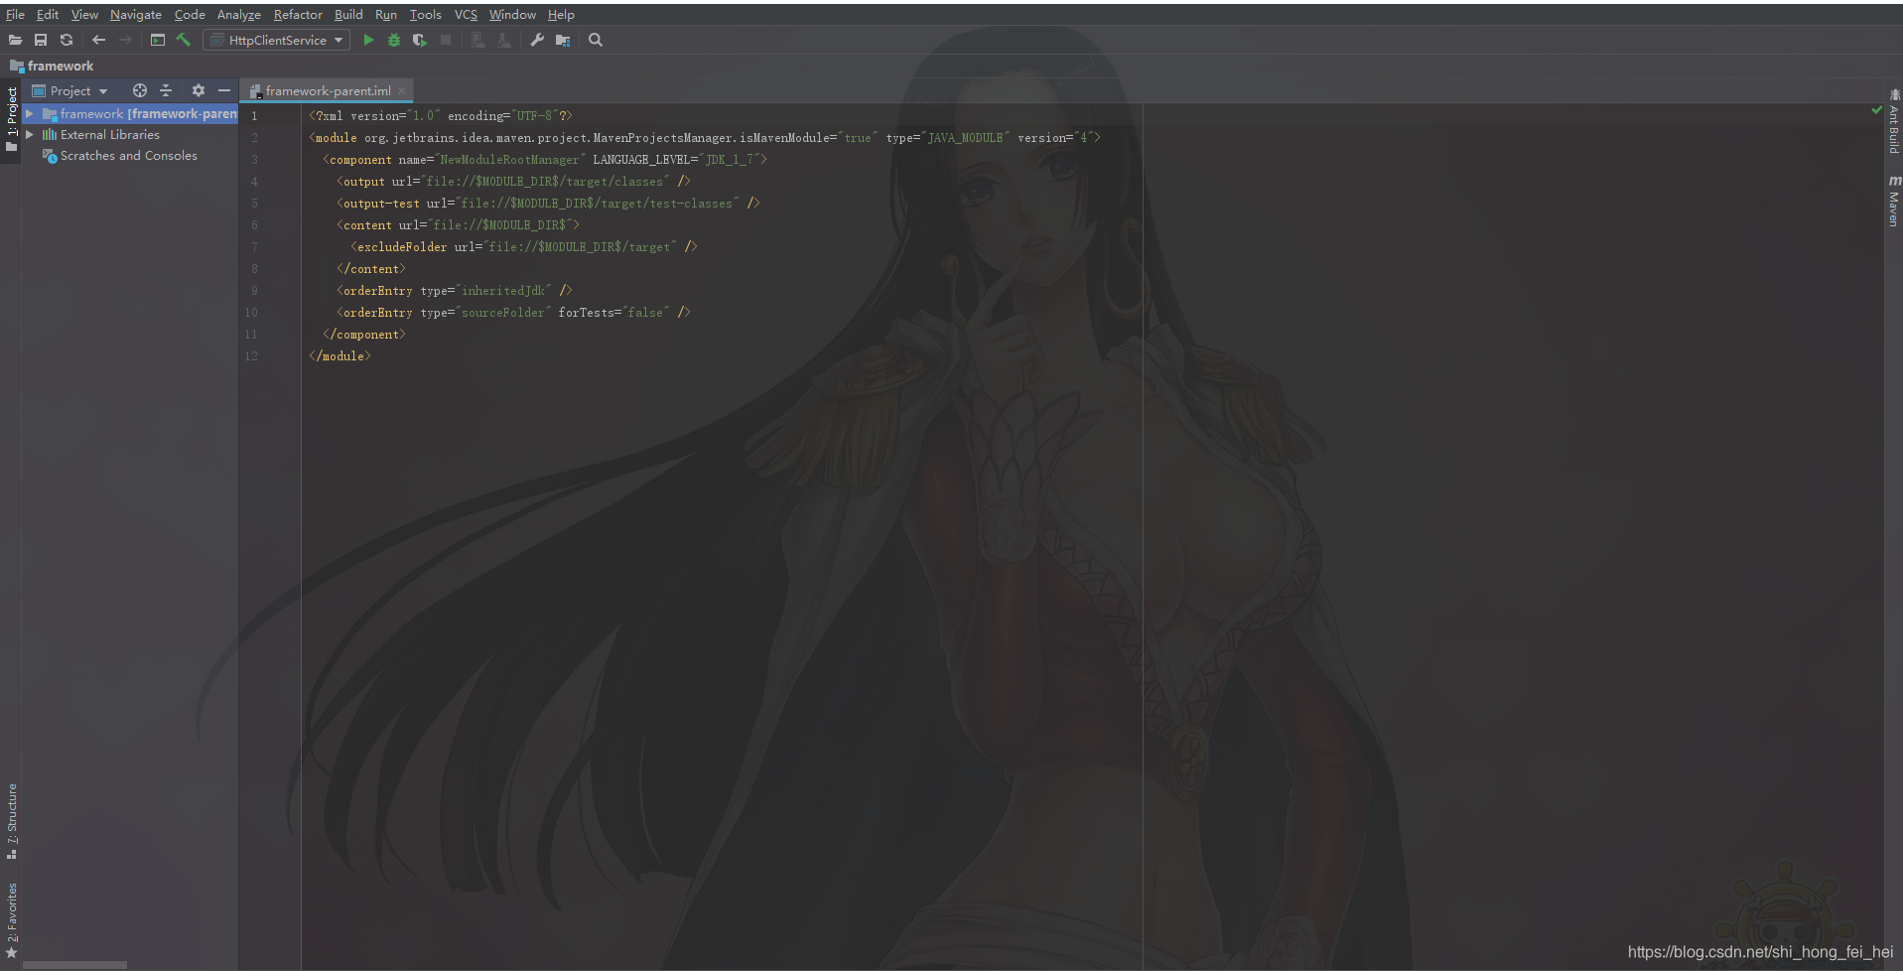
Task: Run HttpClientService with coverage
Action: (x=419, y=40)
